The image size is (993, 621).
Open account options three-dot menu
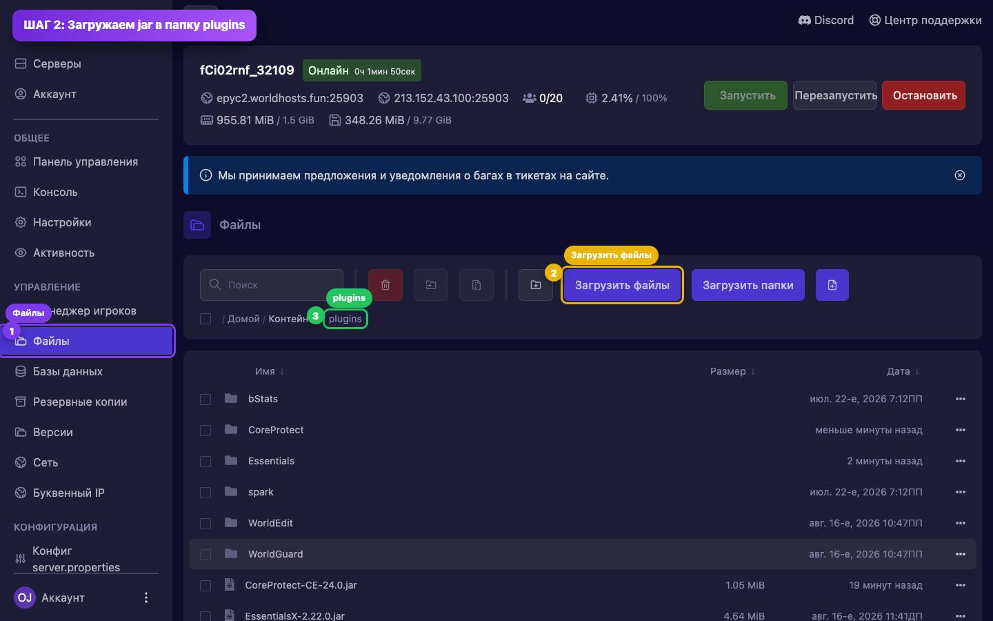[146, 598]
